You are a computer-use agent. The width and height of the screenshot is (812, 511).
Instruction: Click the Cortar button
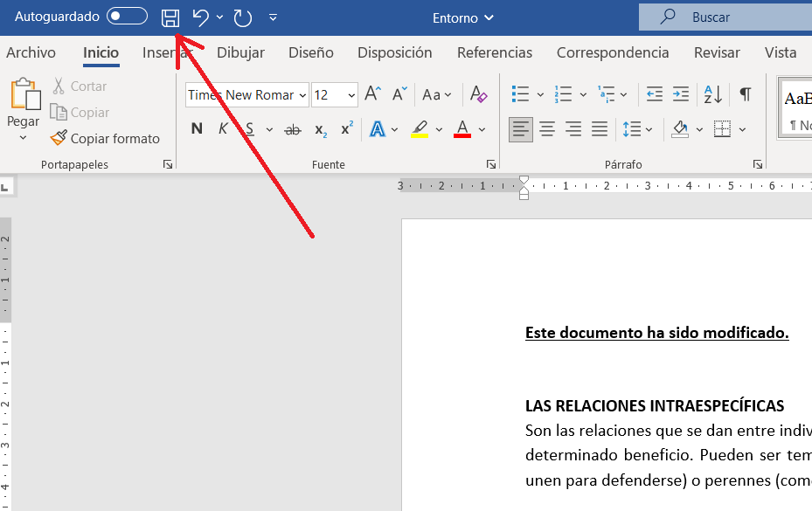(80, 86)
